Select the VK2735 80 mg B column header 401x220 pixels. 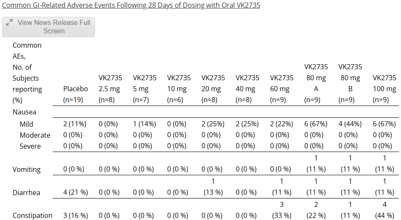[x=350, y=83]
